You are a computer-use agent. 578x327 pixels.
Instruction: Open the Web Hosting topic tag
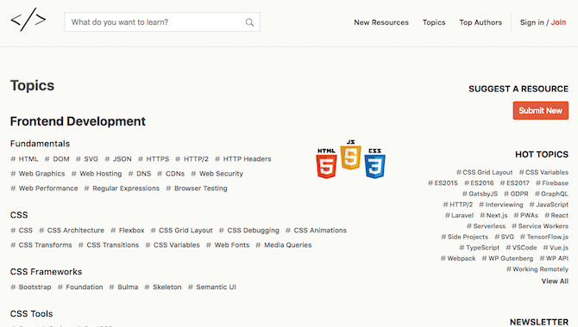97,174
